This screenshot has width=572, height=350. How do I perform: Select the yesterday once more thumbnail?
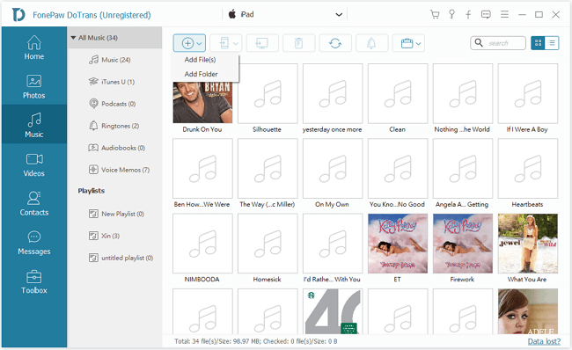coord(333,93)
